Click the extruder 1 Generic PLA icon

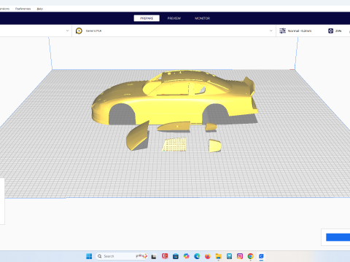[79, 31]
